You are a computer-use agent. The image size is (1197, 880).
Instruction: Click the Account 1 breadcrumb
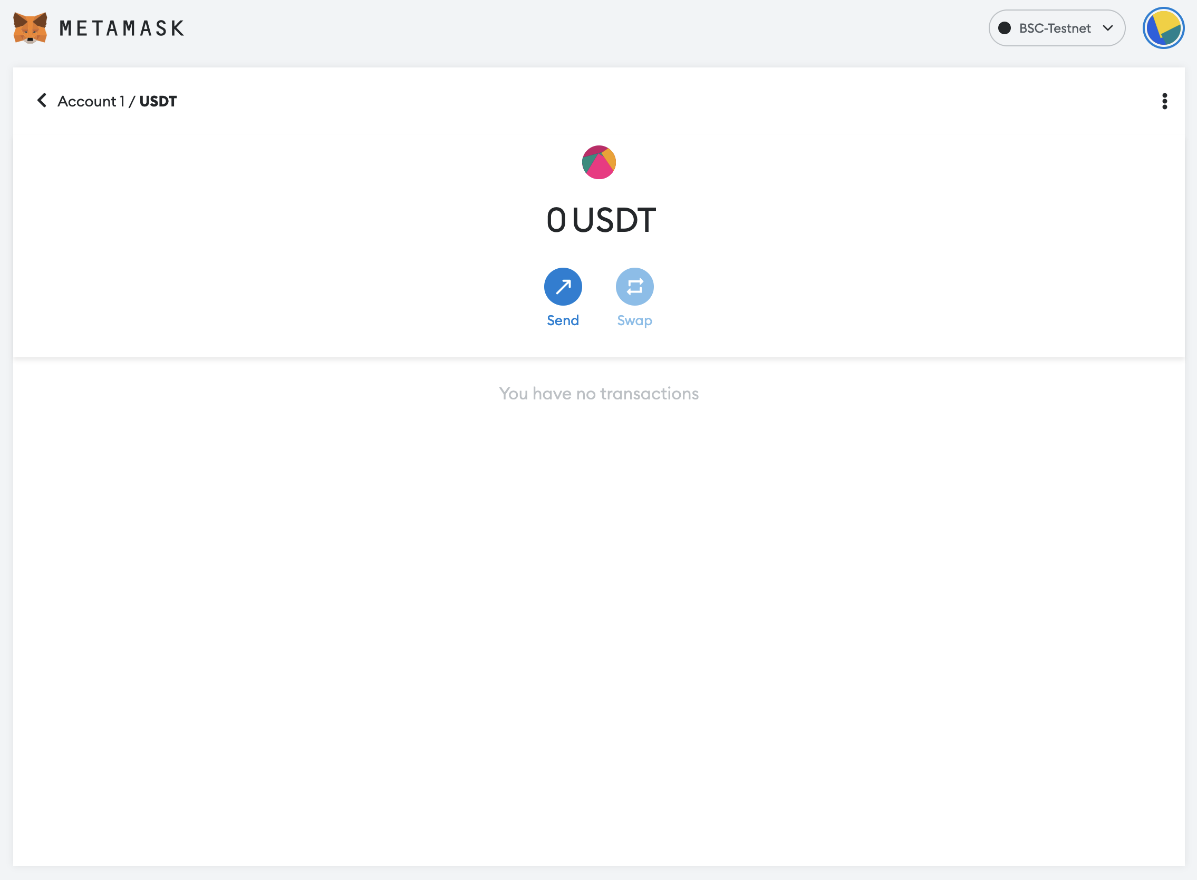(91, 101)
